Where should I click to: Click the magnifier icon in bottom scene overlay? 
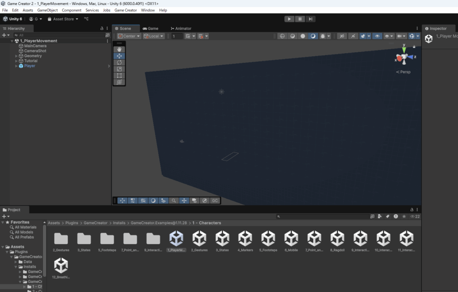click(174, 201)
